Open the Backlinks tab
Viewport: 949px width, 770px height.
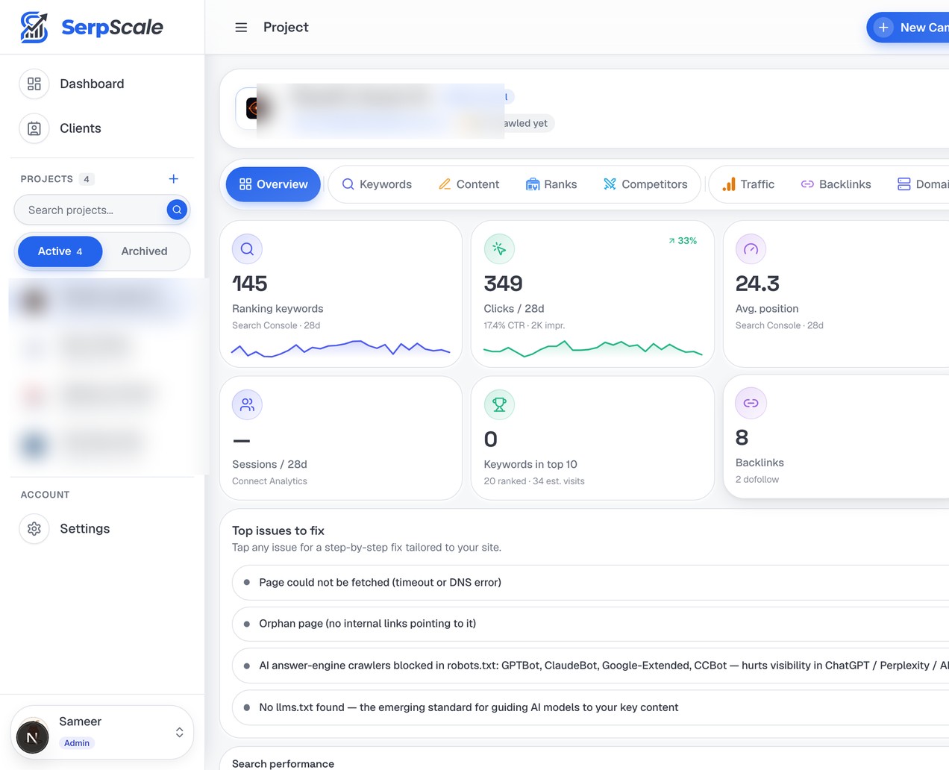click(836, 184)
